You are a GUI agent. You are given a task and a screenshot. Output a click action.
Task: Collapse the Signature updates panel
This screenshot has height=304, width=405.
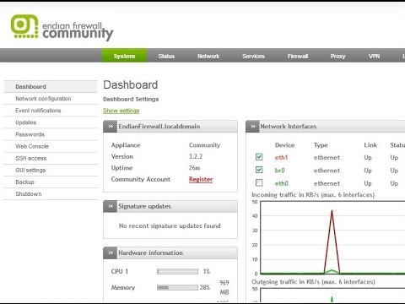coord(111,206)
